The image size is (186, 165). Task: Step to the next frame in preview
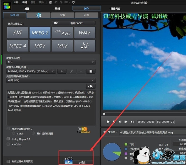point(126,122)
